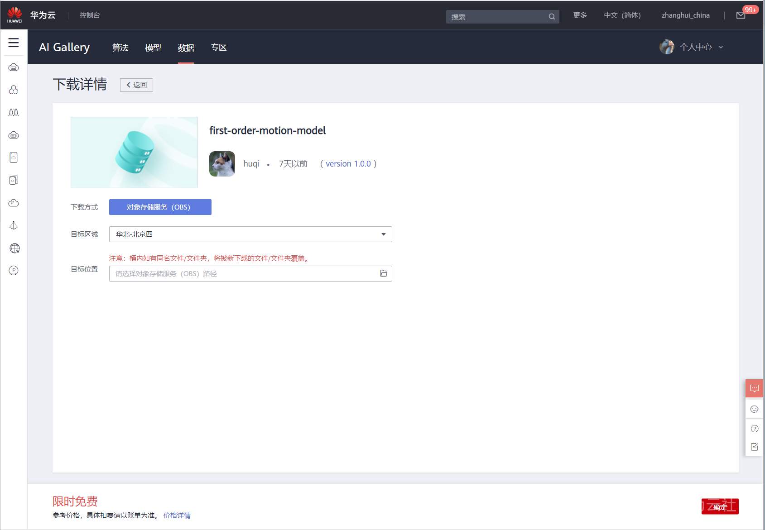Switch to the 模型 tab
Viewport: 765px width, 530px height.
click(x=153, y=48)
